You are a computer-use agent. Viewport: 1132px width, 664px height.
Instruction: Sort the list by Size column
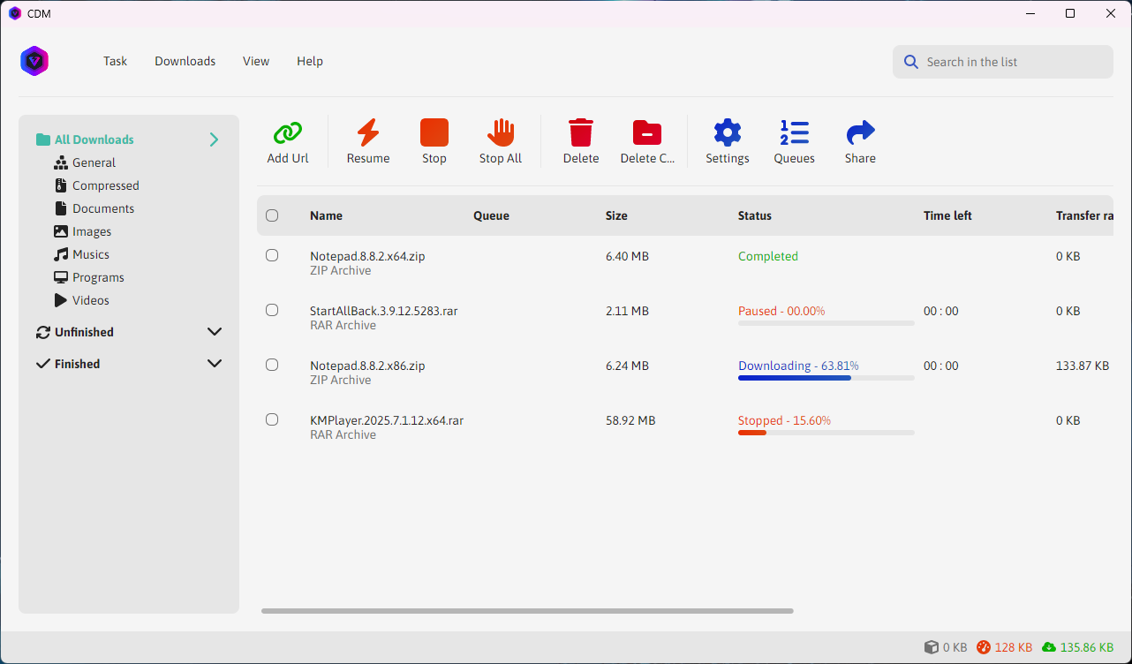pyautogui.click(x=616, y=215)
